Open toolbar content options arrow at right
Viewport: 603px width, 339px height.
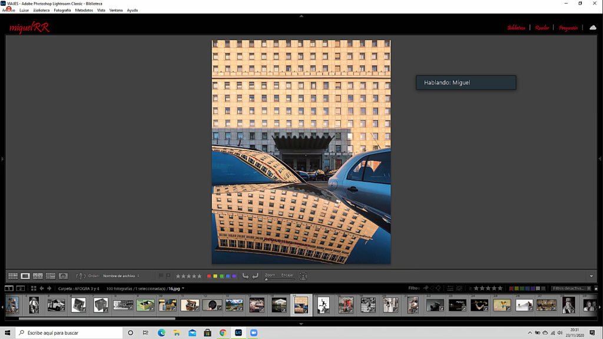(591, 276)
